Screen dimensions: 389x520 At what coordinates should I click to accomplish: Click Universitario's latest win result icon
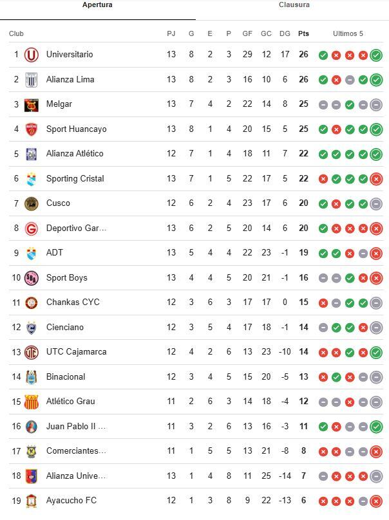click(376, 55)
